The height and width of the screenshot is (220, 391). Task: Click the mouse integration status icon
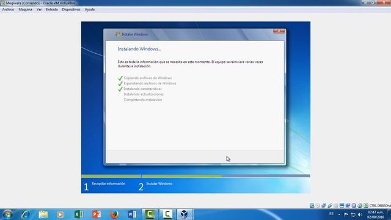click(x=360, y=205)
